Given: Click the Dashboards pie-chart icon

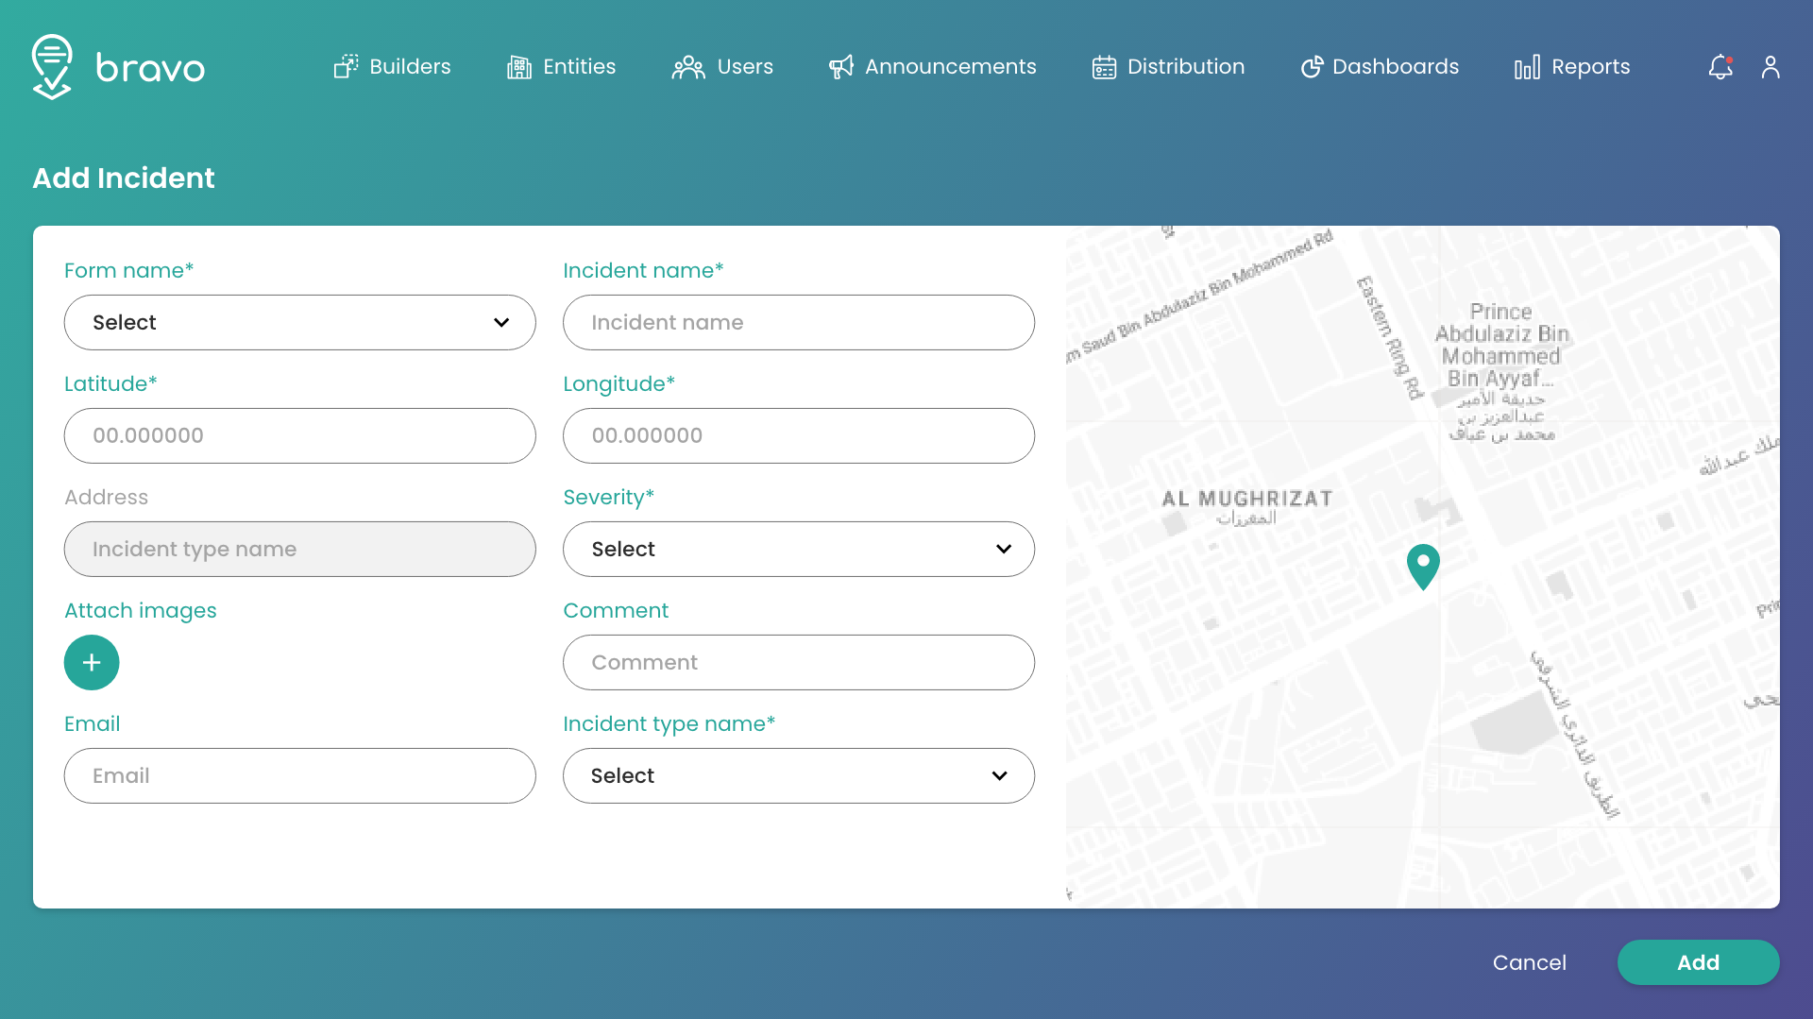Looking at the screenshot, I should click(x=1311, y=66).
